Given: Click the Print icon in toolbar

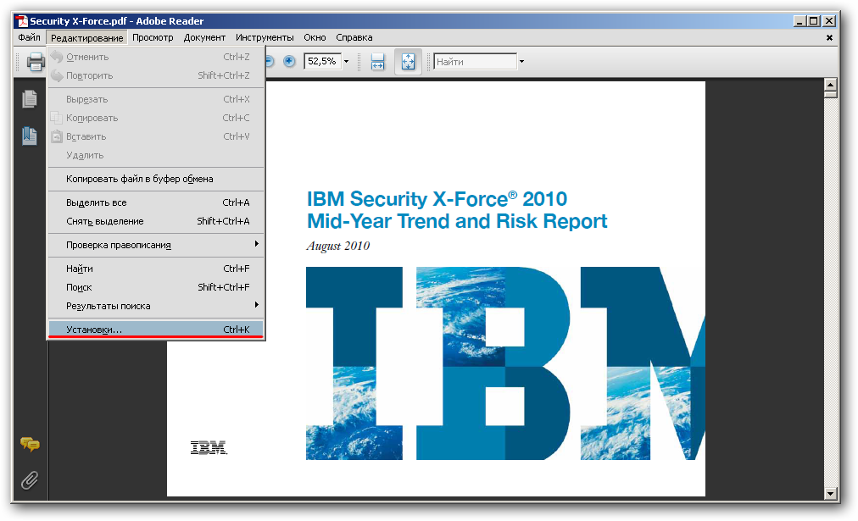Looking at the screenshot, I should click(x=36, y=62).
